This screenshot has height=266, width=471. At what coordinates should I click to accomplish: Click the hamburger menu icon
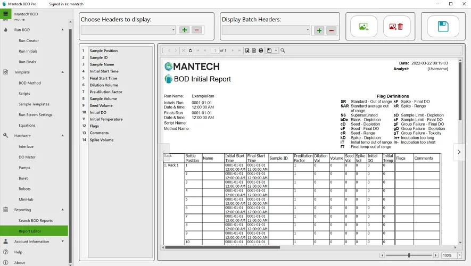(5, 13)
